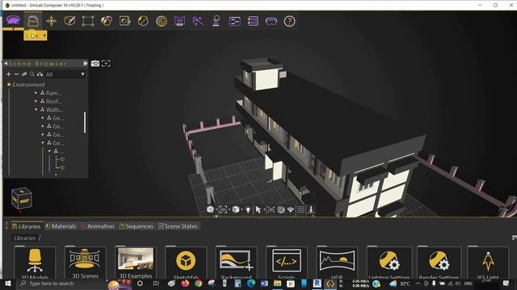Open the purple VR headset workbench
Image resolution: width=517 pixels, height=290 pixels.
pyautogui.click(x=13, y=20)
